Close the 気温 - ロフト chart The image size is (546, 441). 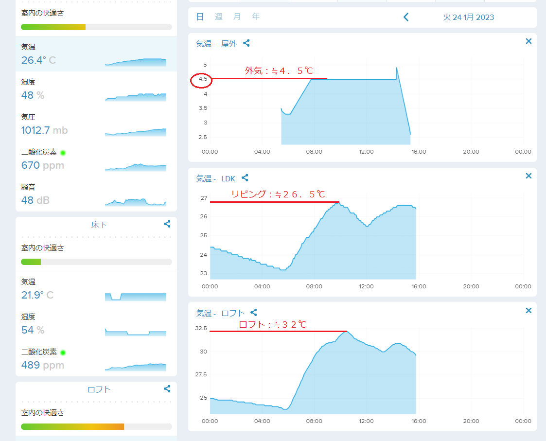(x=529, y=310)
